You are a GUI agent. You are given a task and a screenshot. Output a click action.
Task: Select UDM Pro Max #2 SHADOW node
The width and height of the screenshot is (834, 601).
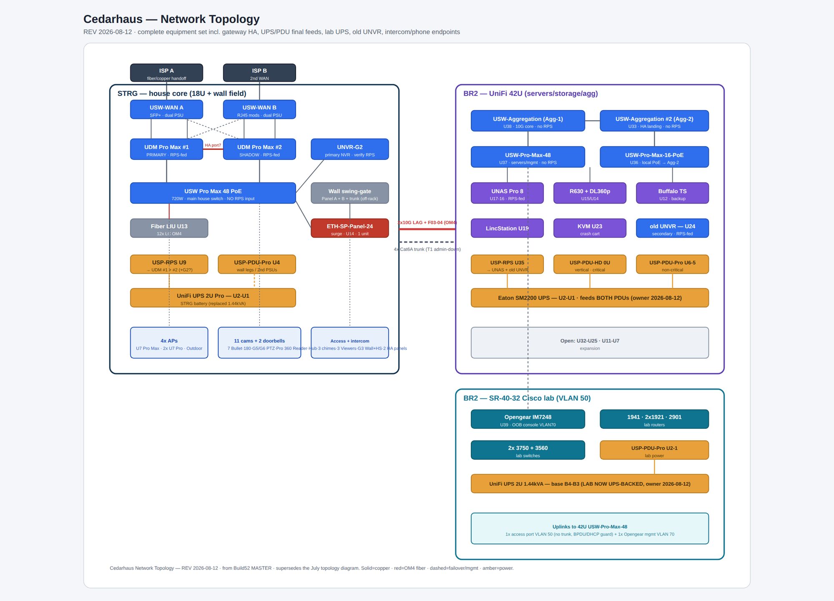259,149
